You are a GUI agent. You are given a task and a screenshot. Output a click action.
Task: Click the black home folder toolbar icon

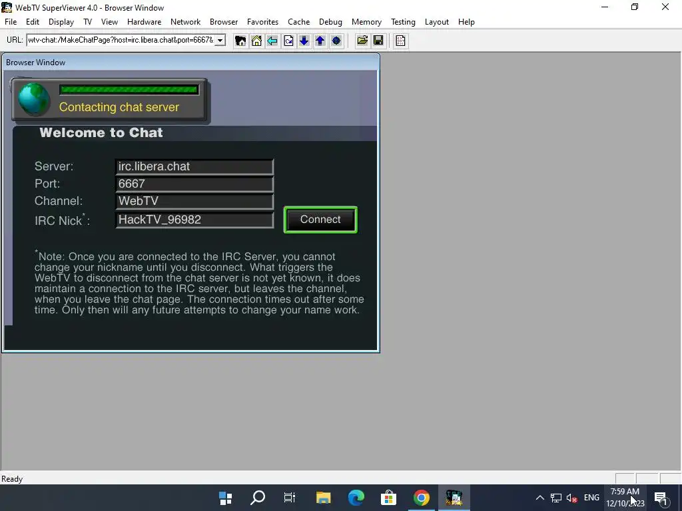point(240,41)
